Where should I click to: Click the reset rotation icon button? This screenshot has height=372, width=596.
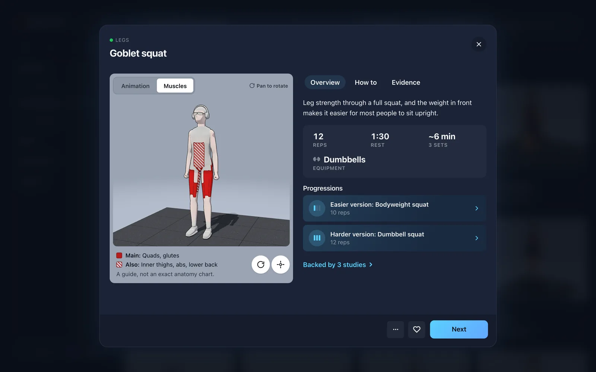click(261, 264)
